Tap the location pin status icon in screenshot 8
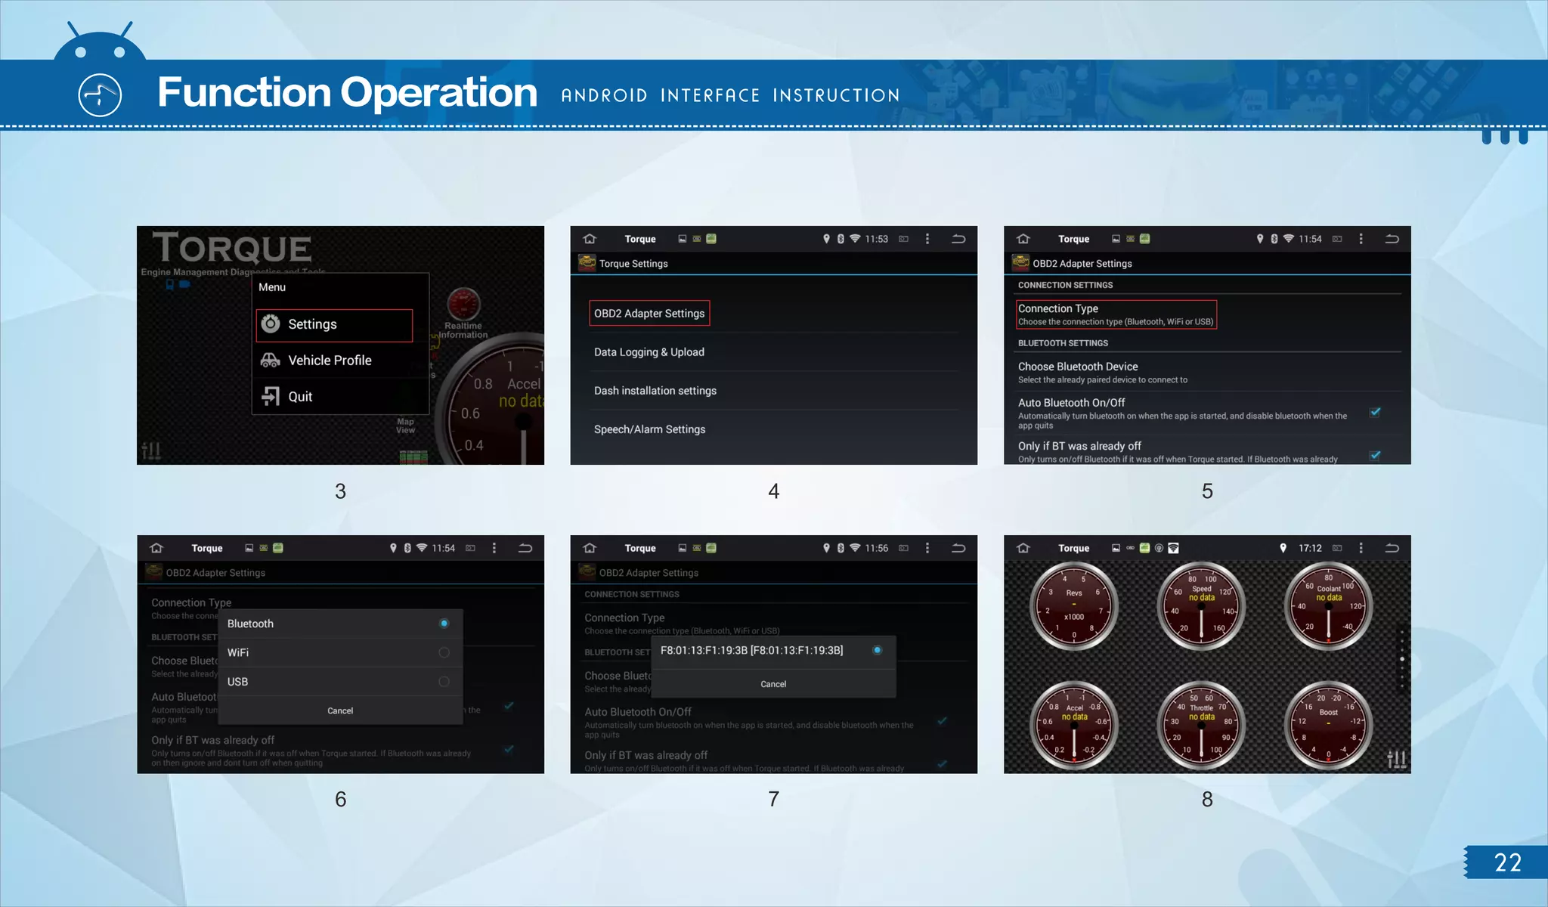The image size is (1548, 907). pos(1283,548)
